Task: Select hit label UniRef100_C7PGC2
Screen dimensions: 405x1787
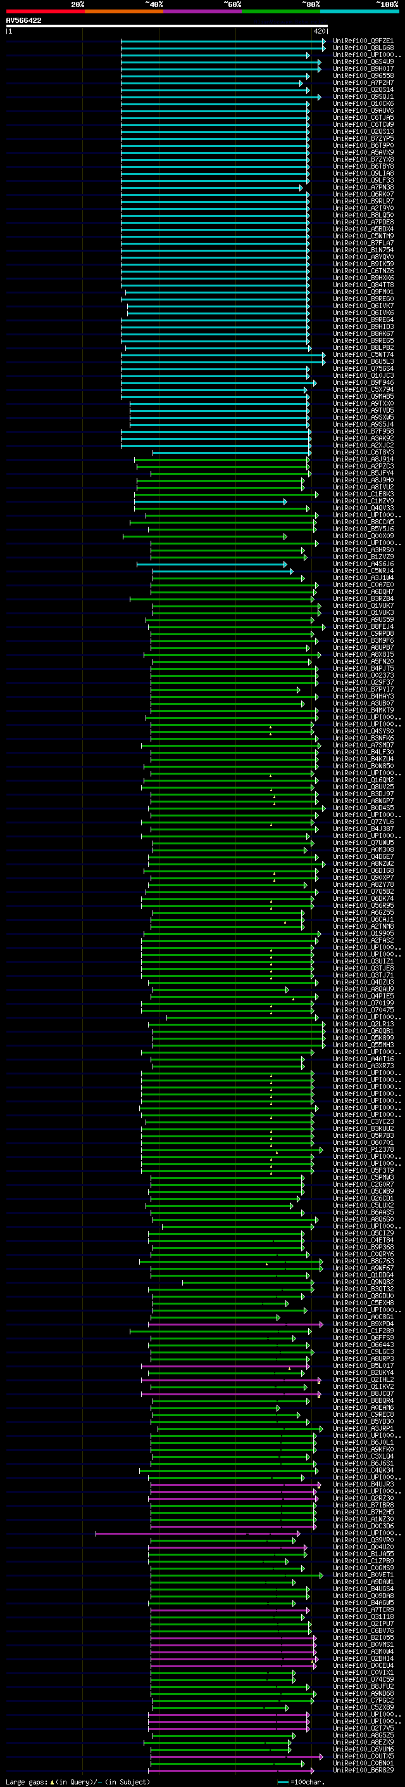Action: [363, 1700]
